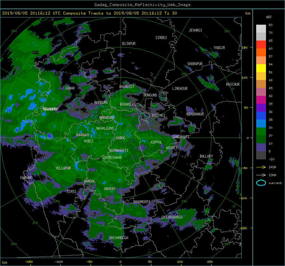Viewport: 285px width, 266px height.
Task: Click the DHARWAD city label
Action: coord(82,135)
